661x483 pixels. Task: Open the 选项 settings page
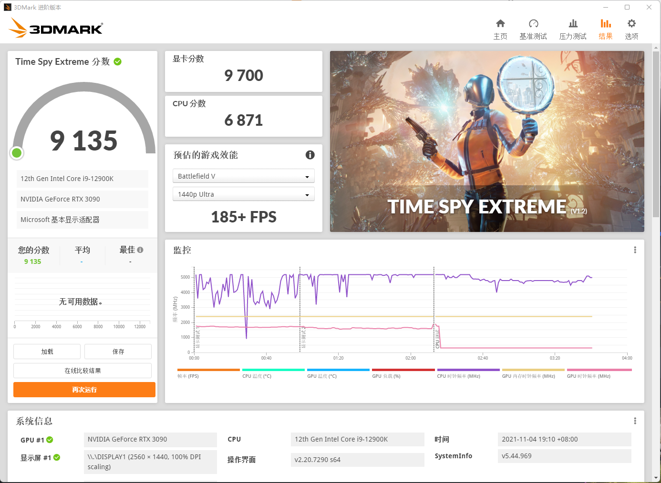pyautogui.click(x=631, y=28)
